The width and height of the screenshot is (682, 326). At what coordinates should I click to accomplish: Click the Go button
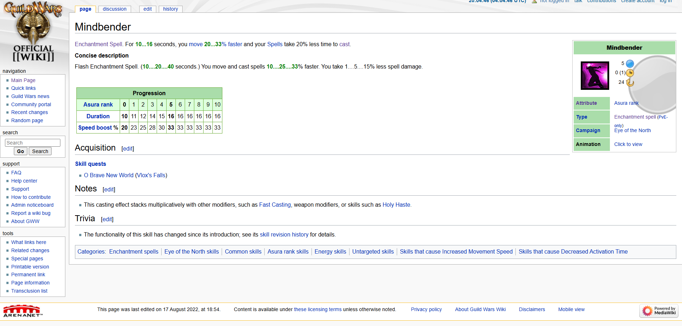21,151
